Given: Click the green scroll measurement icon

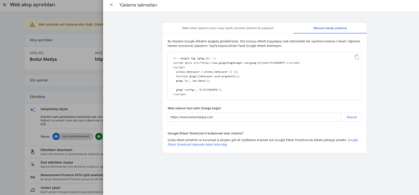Looking at the screenshot, I should [99, 136].
